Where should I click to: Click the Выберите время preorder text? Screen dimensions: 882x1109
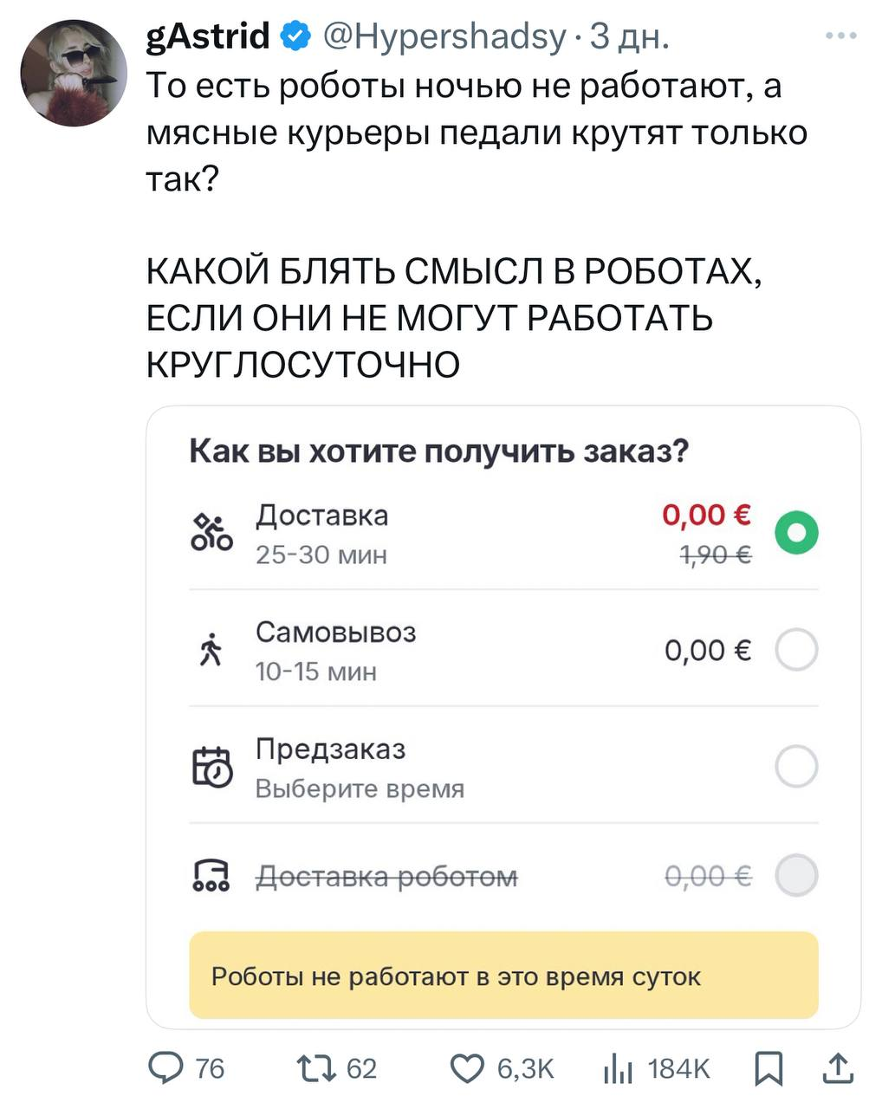(360, 789)
